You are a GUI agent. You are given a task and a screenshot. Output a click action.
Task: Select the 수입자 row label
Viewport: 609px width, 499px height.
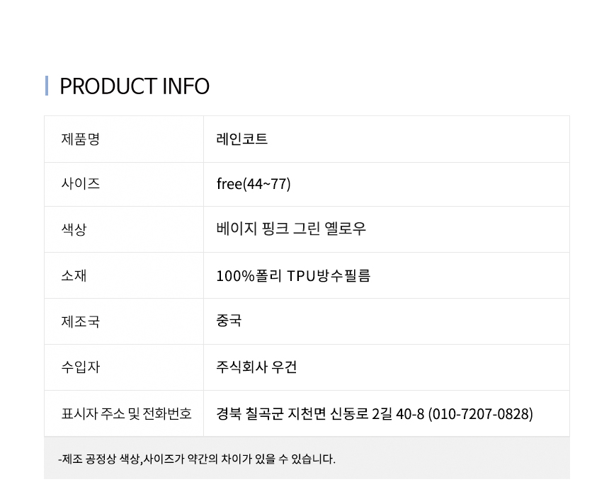(80, 367)
